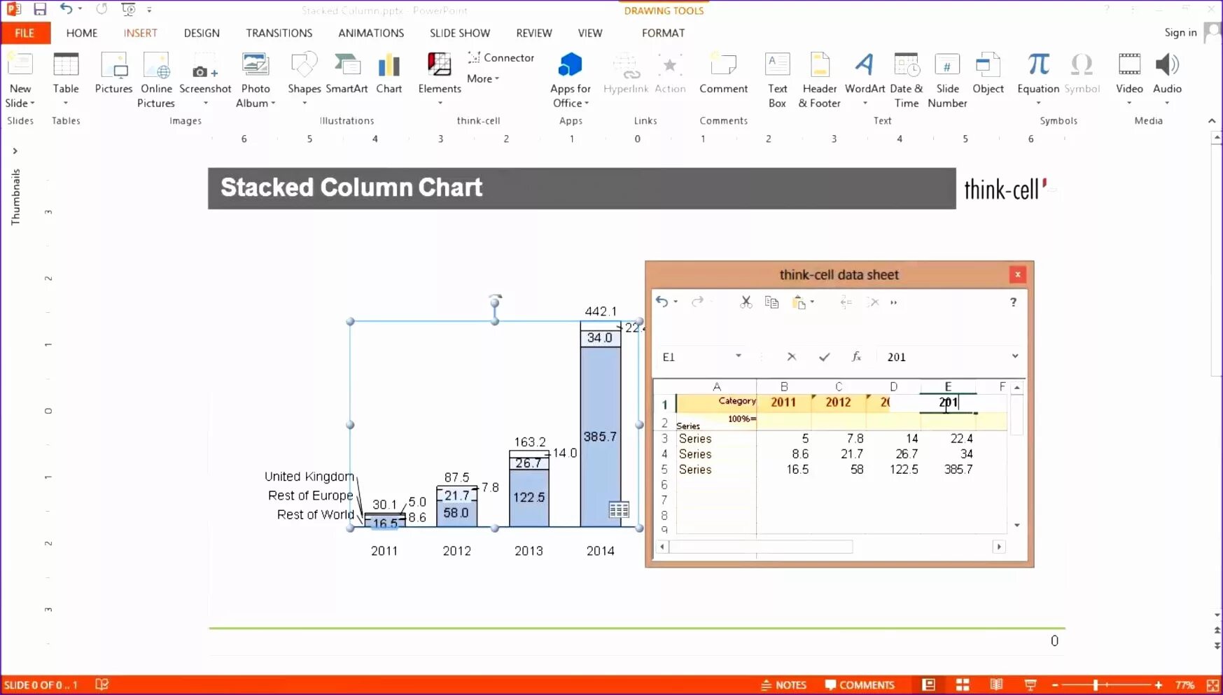Insert an Object
This screenshot has width=1223, height=695.
tap(988, 65)
